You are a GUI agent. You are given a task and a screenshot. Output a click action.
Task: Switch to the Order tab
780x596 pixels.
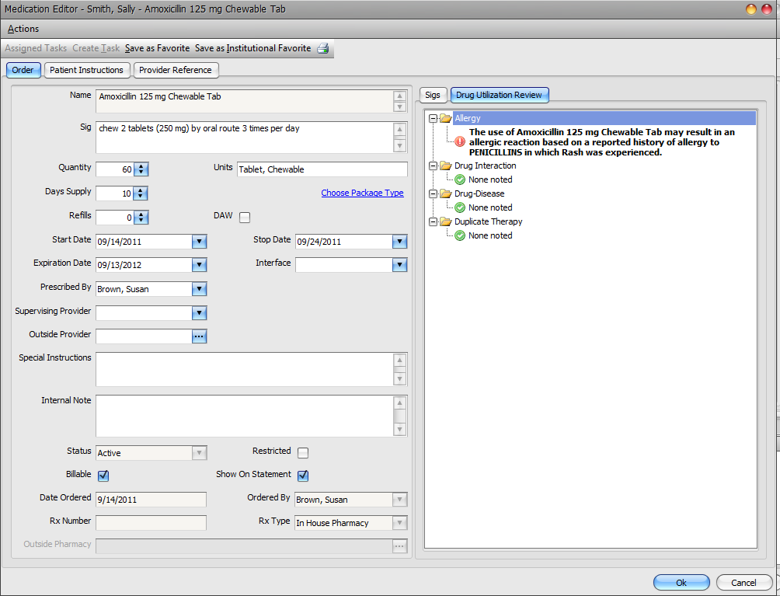[x=23, y=70]
